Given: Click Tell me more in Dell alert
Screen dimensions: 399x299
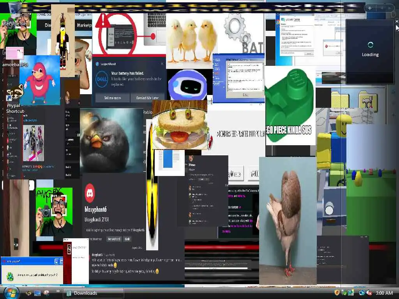Looking at the screenshot, I should point(112,98).
